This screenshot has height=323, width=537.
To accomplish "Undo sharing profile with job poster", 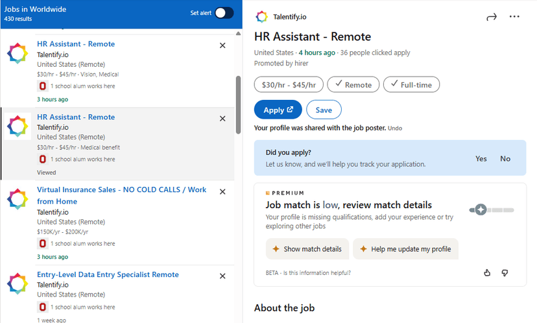I will point(395,128).
